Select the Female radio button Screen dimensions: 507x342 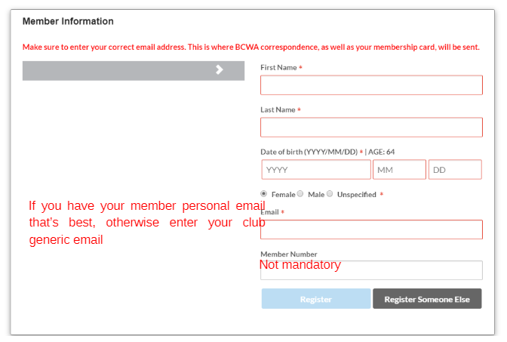click(264, 194)
